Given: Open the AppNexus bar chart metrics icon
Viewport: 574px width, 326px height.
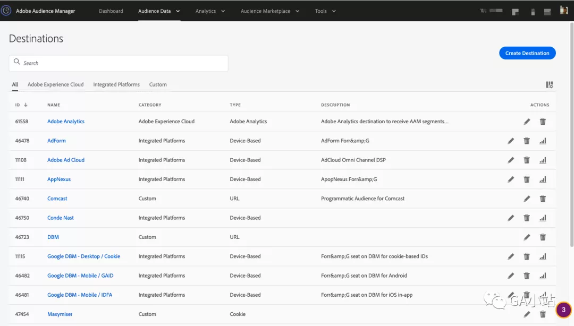Looking at the screenshot, I should pyautogui.click(x=543, y=179).
